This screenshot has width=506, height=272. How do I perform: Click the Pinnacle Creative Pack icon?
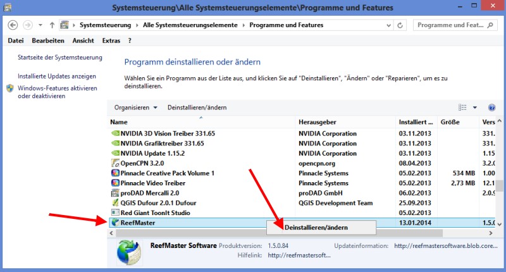[114, 173]
